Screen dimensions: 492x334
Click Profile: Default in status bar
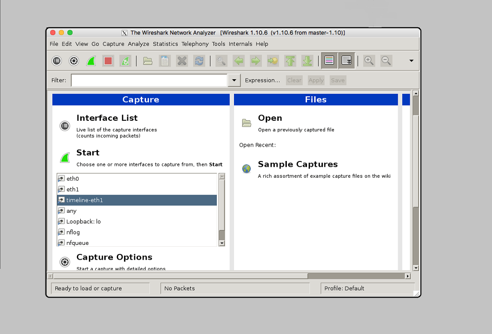(344, 288)
